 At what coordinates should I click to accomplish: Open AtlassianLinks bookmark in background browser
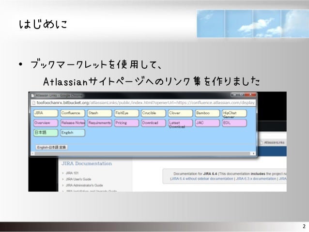272,142
